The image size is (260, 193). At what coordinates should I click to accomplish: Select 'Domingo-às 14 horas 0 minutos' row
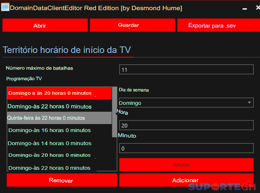point(59,143)
